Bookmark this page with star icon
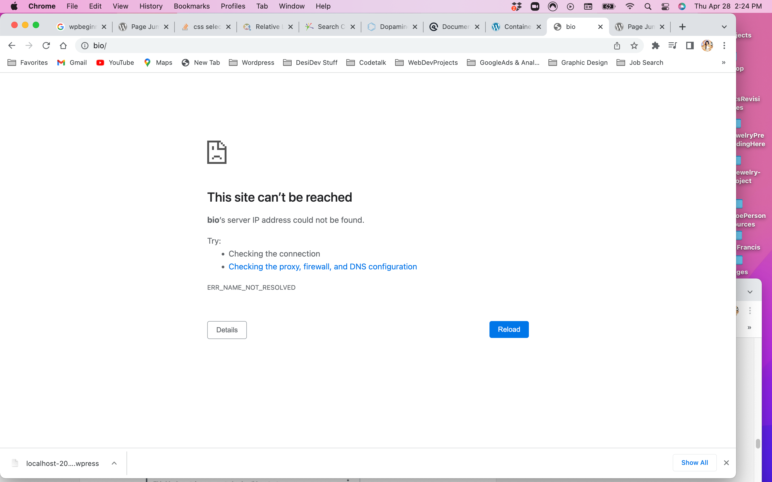Image resolution: width=772 pixels, height=482 pixels. coord(634,46)
